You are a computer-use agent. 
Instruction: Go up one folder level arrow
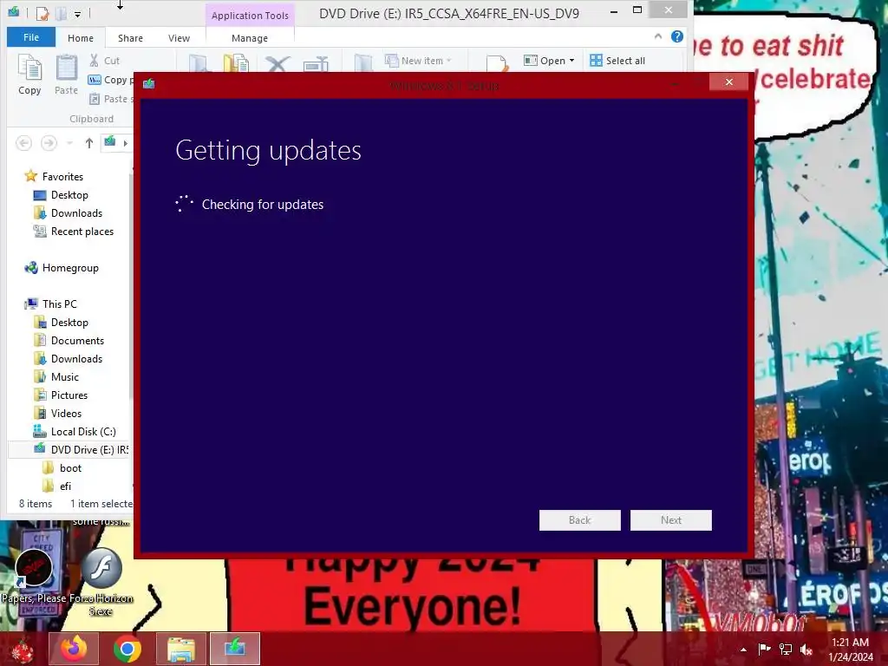(89, 143)
